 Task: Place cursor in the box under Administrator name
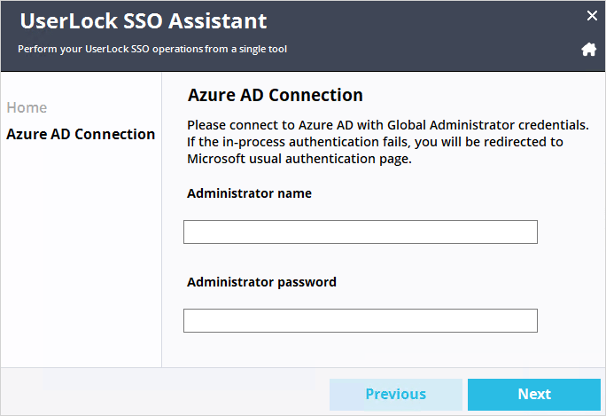click(361, 232)
